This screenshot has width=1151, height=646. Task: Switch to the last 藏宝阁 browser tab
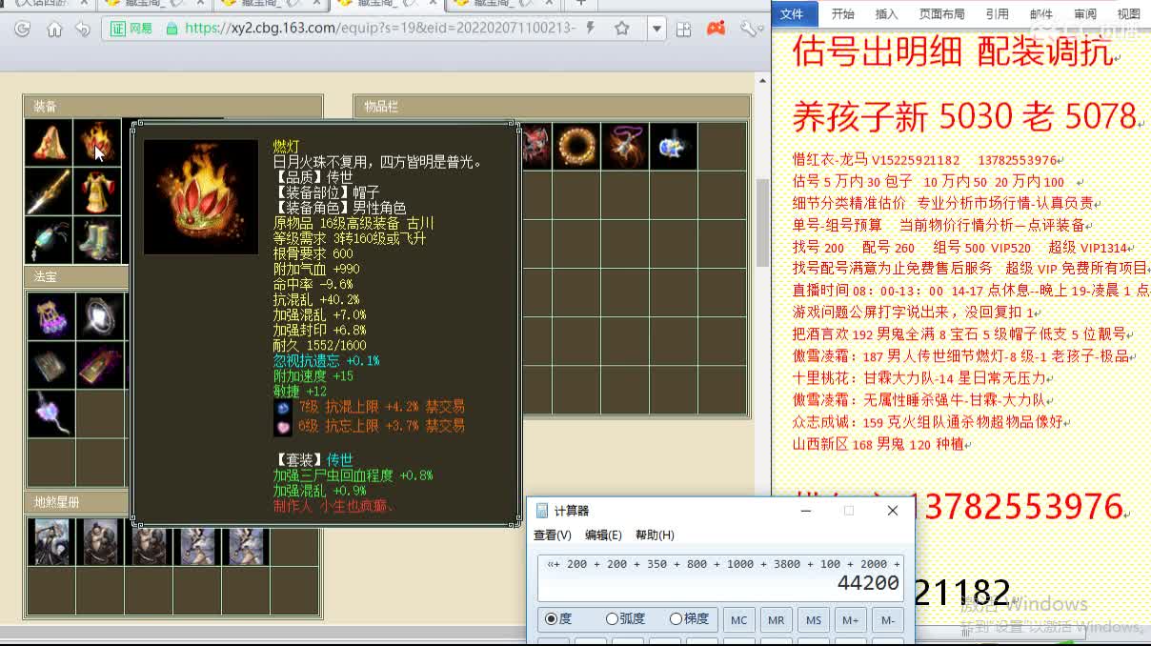pyautogui.click(x=503, y=4)
